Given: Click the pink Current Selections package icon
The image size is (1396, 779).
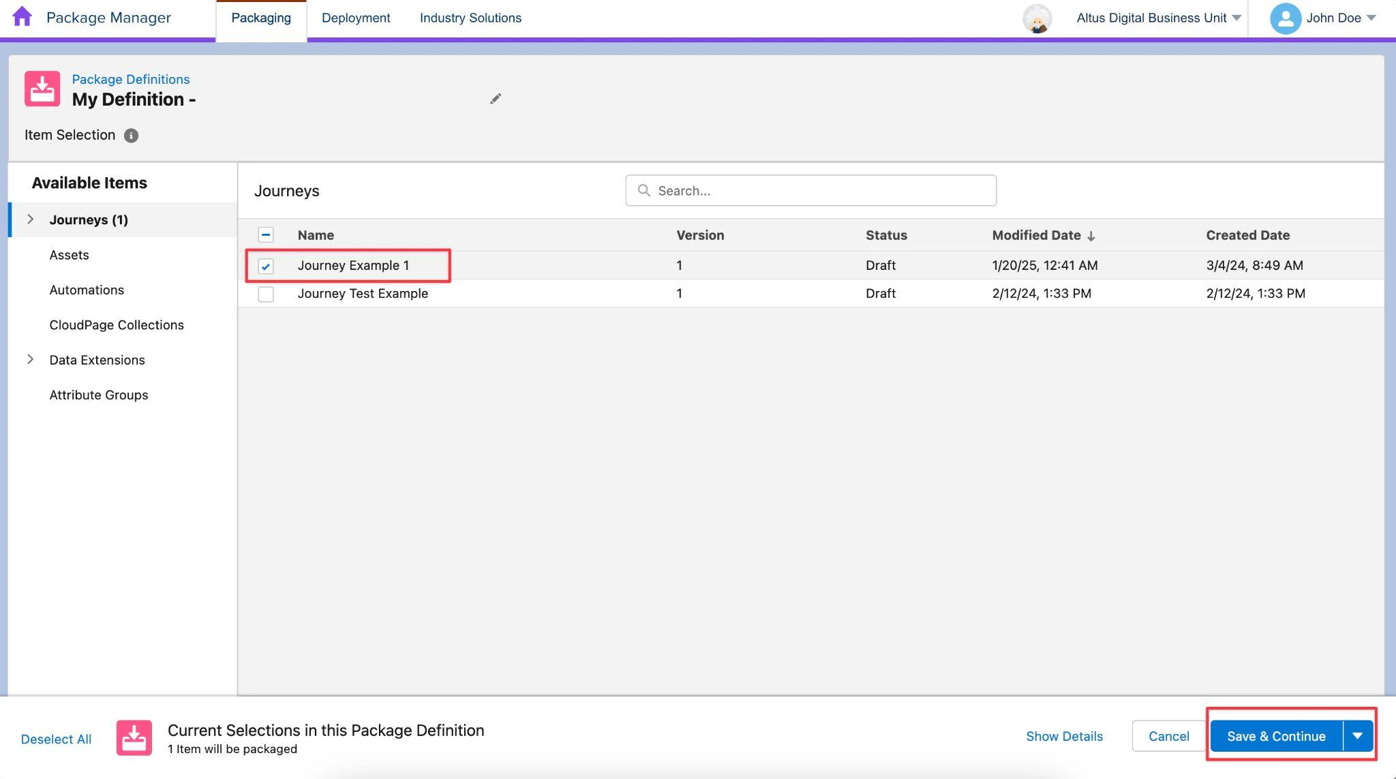Looking at the screenshot, I should pyautogui.click(x=134, y=738).
